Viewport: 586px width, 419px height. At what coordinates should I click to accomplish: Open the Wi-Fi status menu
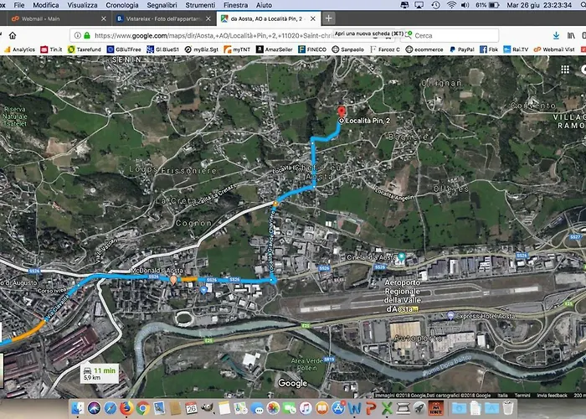click(x=451, y=5)
